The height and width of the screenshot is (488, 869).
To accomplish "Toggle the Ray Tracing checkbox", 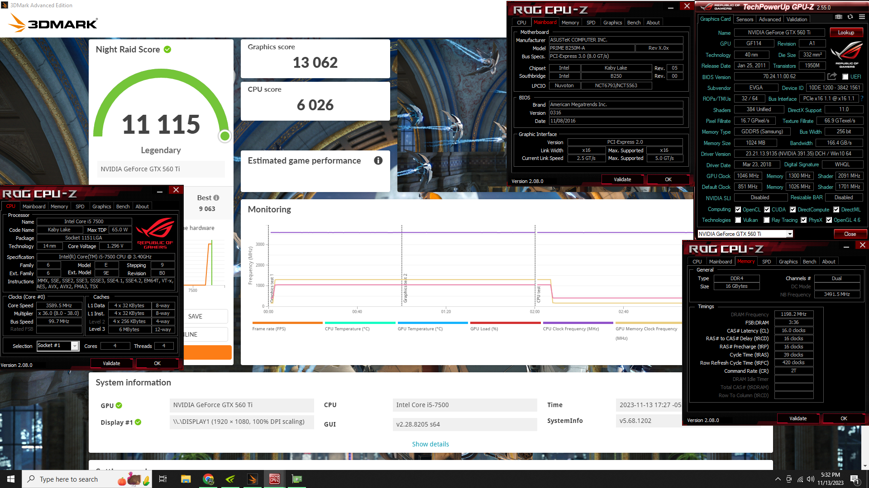I will pyautogui.click(x=767, y=220).
